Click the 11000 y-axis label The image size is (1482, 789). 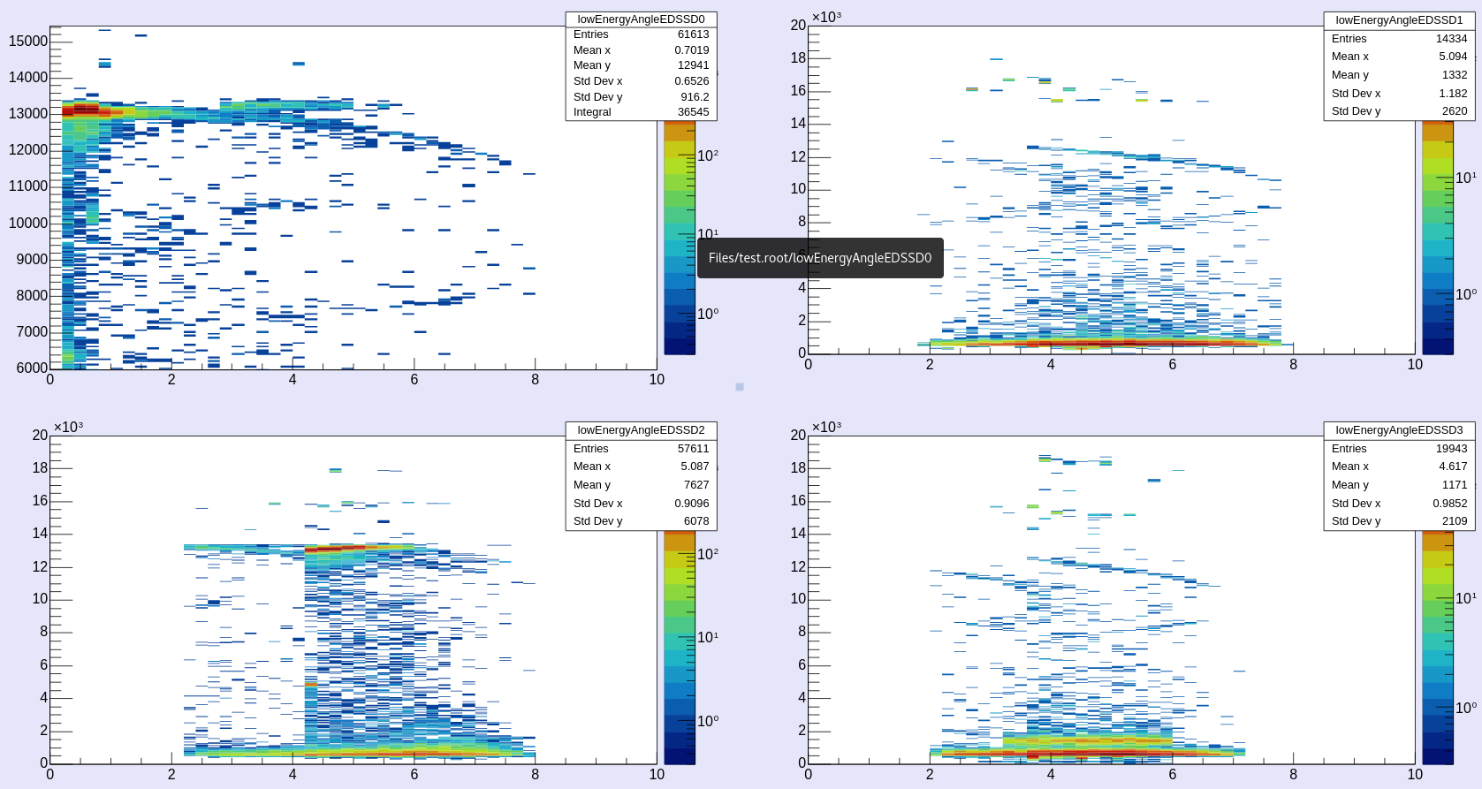(x=28, y=186)
